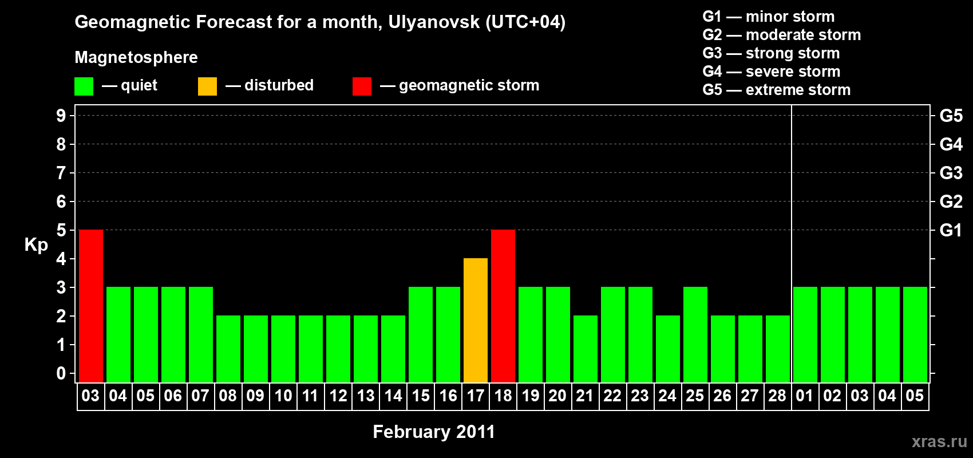Click the G5 label on right axis

(x=951, y=116)
